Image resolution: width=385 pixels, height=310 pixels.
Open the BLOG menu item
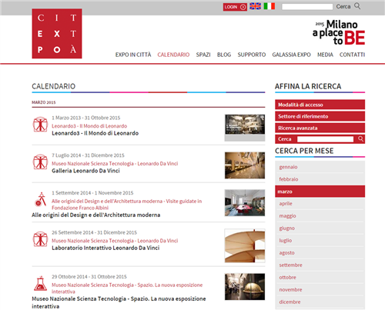tap(224, 55)
